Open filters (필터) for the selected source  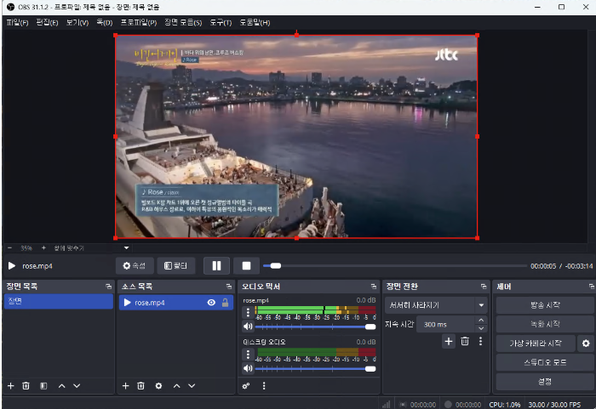(x=176, y=266)
